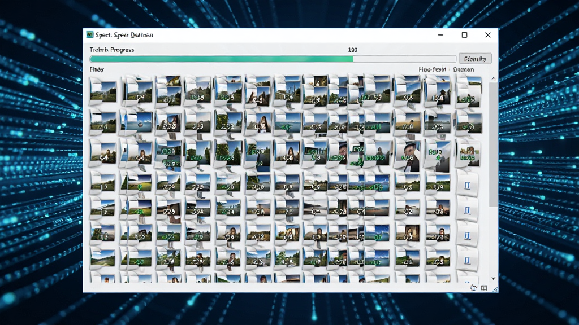Click the app icon in the title bar
This screenshot has height=325, width=579.
point(90,34)
